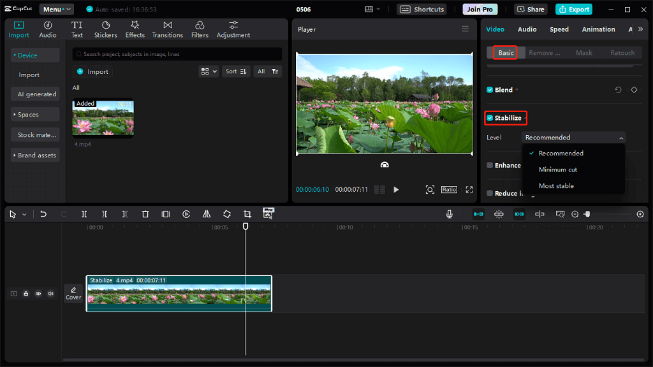Screen dimensions: 653x367
Task: Click the timeline zoom out icon
Action: click(x=575, y=214)
